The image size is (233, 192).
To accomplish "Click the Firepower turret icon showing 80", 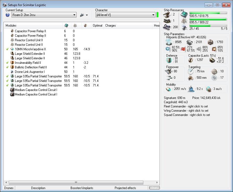I will (168, 72).
